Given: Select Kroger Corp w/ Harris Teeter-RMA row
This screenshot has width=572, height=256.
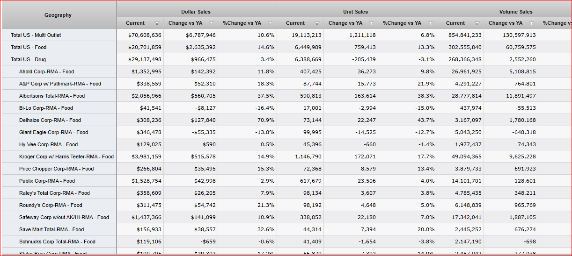Looking at the screenshot, I should coord(66,156).
